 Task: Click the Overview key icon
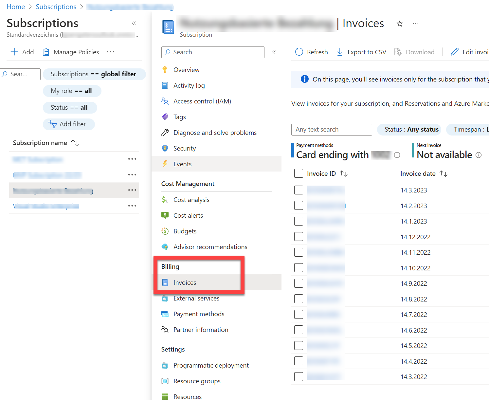[x=165, y=70]
